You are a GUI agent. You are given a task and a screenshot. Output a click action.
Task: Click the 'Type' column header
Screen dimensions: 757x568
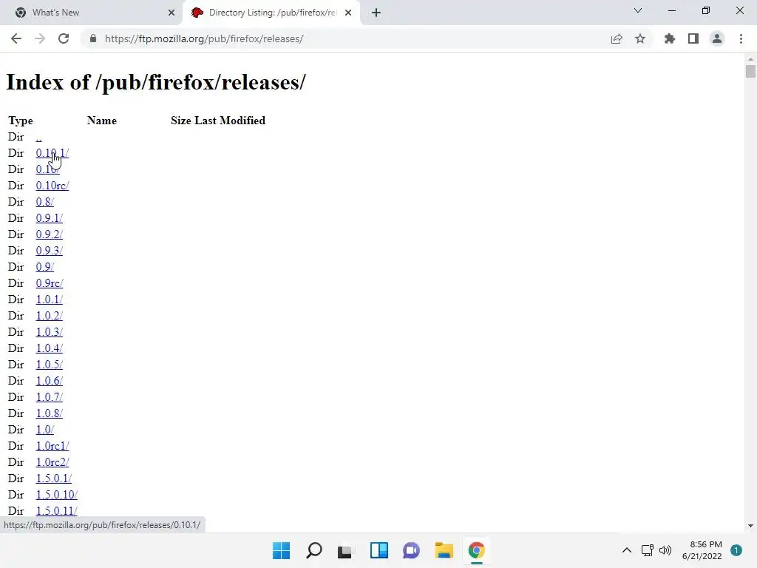21,121
